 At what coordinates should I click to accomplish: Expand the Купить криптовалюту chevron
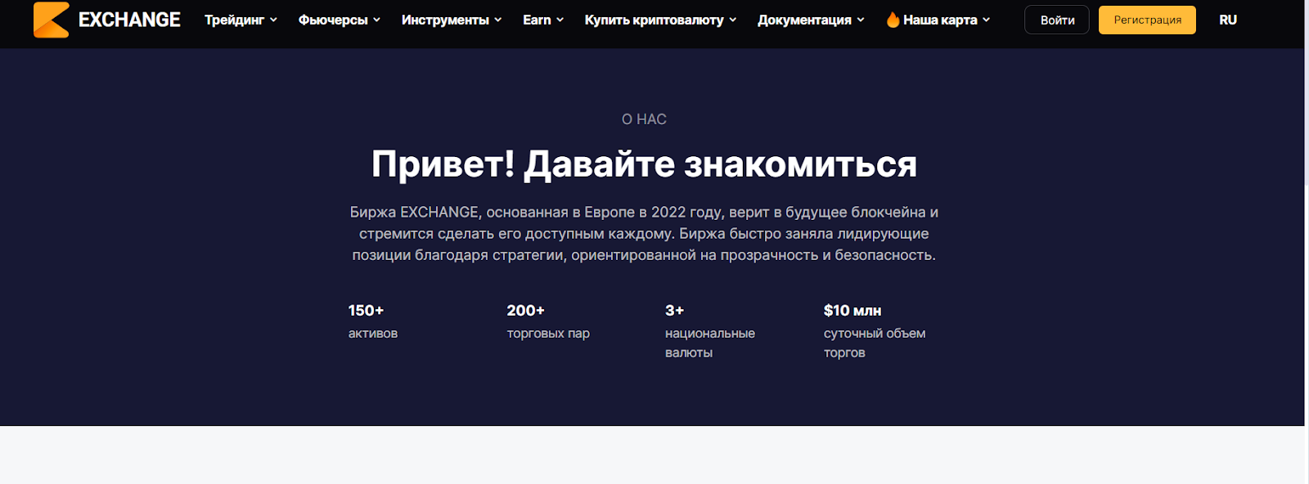pos(732,20)
